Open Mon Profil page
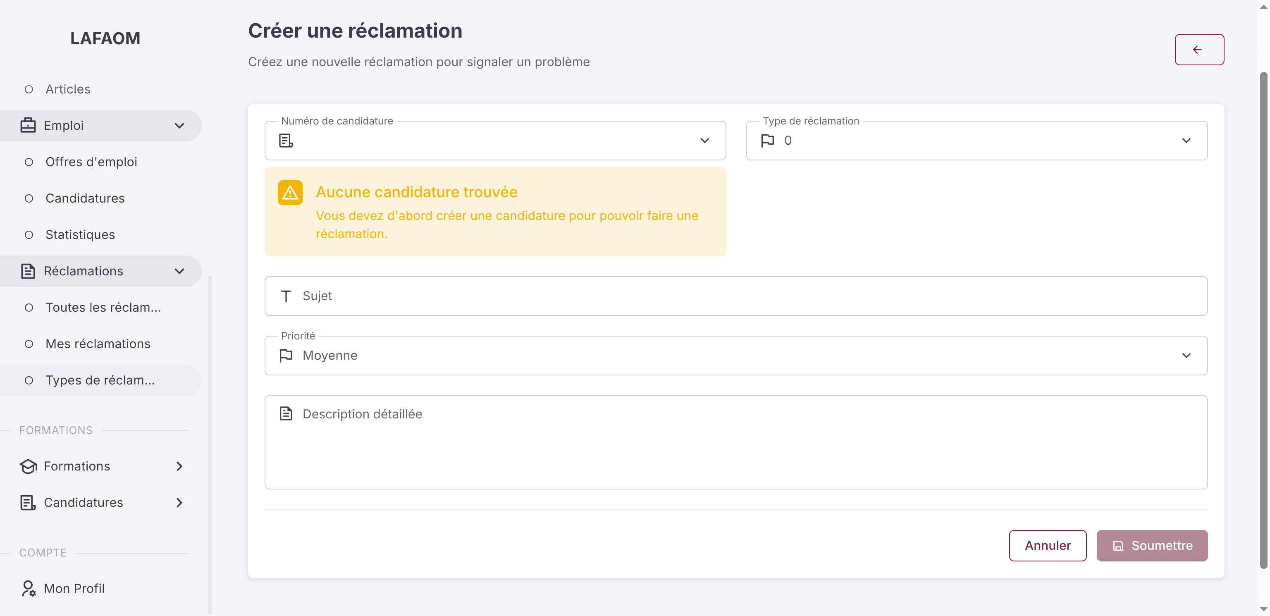Image resolution: width=1270 pixels, height=616 pixels. point(100,588)
